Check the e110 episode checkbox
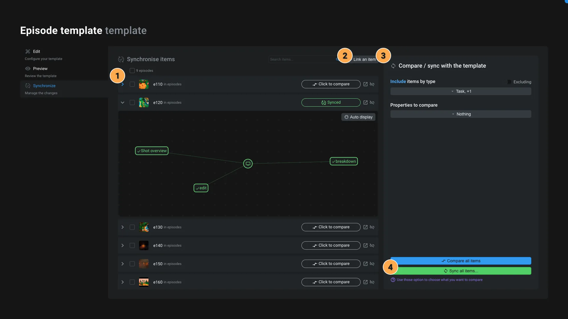Viewport: 568px width, 319px height. (132, 84)
